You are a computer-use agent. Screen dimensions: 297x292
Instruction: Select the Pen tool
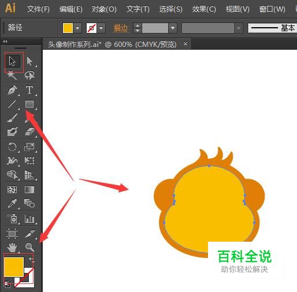(12, 90)
